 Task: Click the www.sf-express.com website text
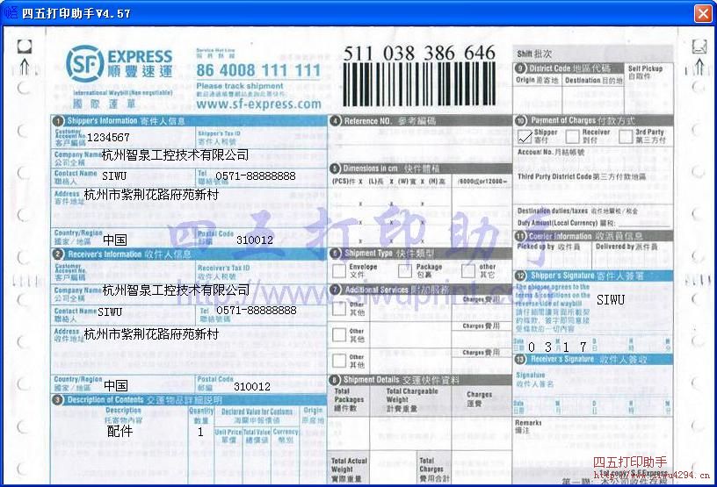(x=259, y=104)
